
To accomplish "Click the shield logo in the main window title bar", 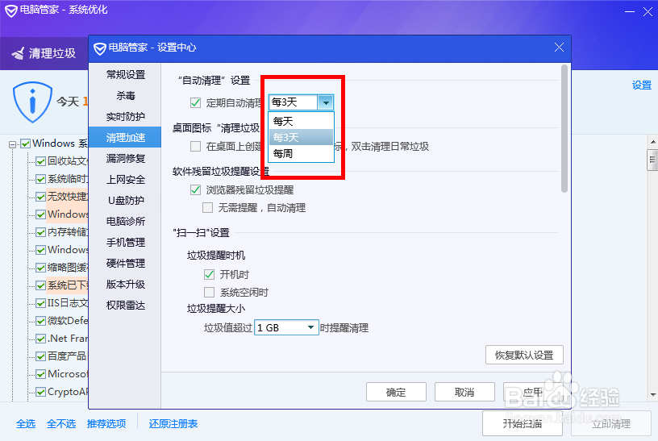I will (11, 11).
